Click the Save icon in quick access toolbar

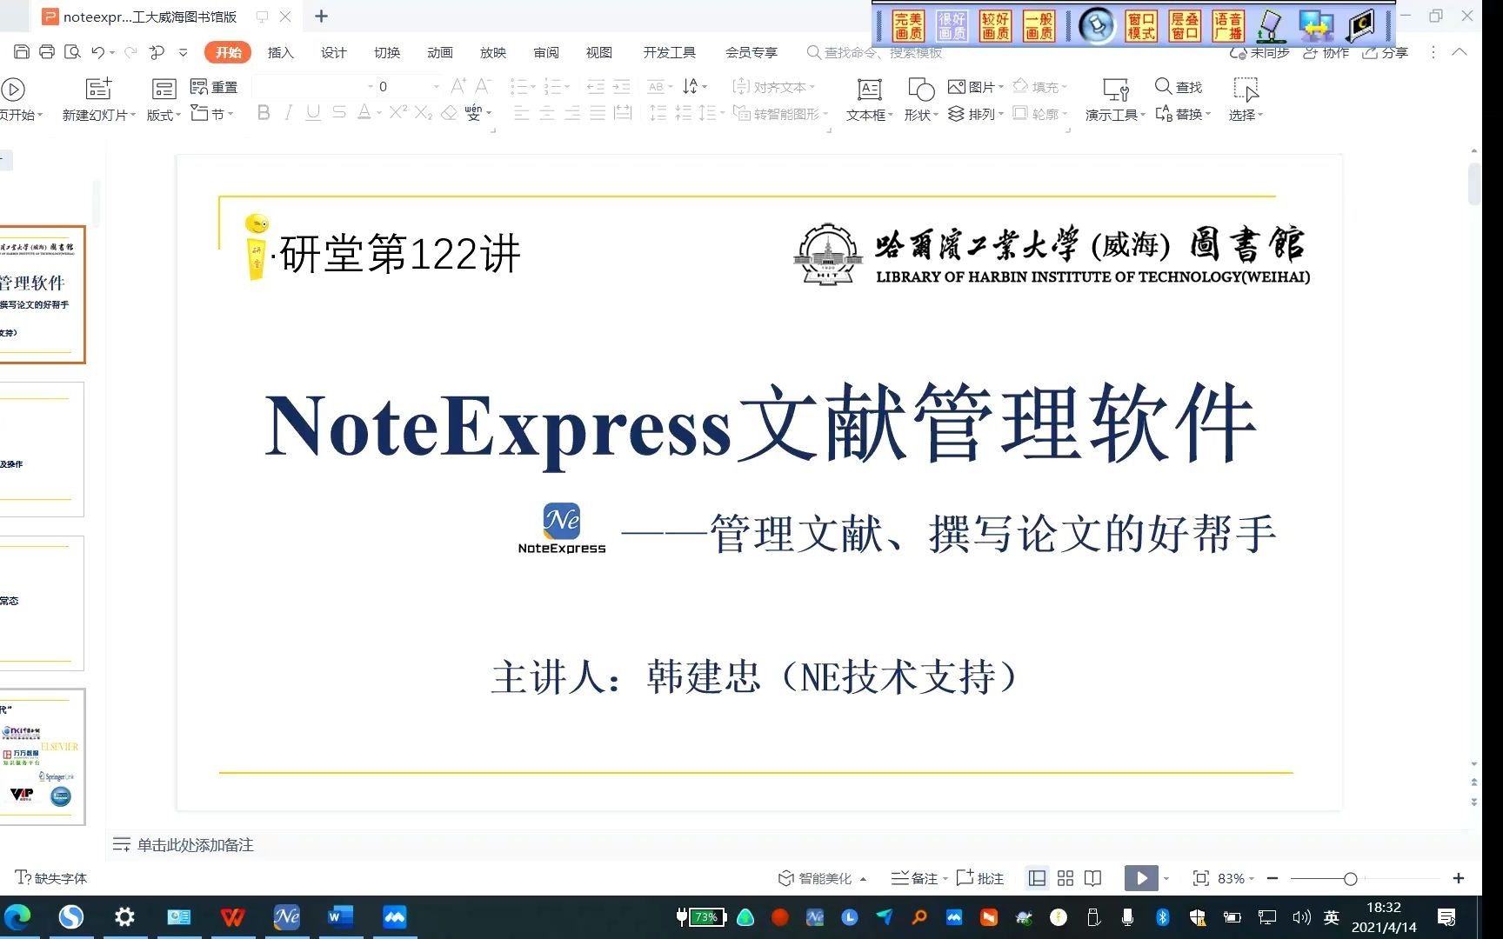tap(23, 52)
